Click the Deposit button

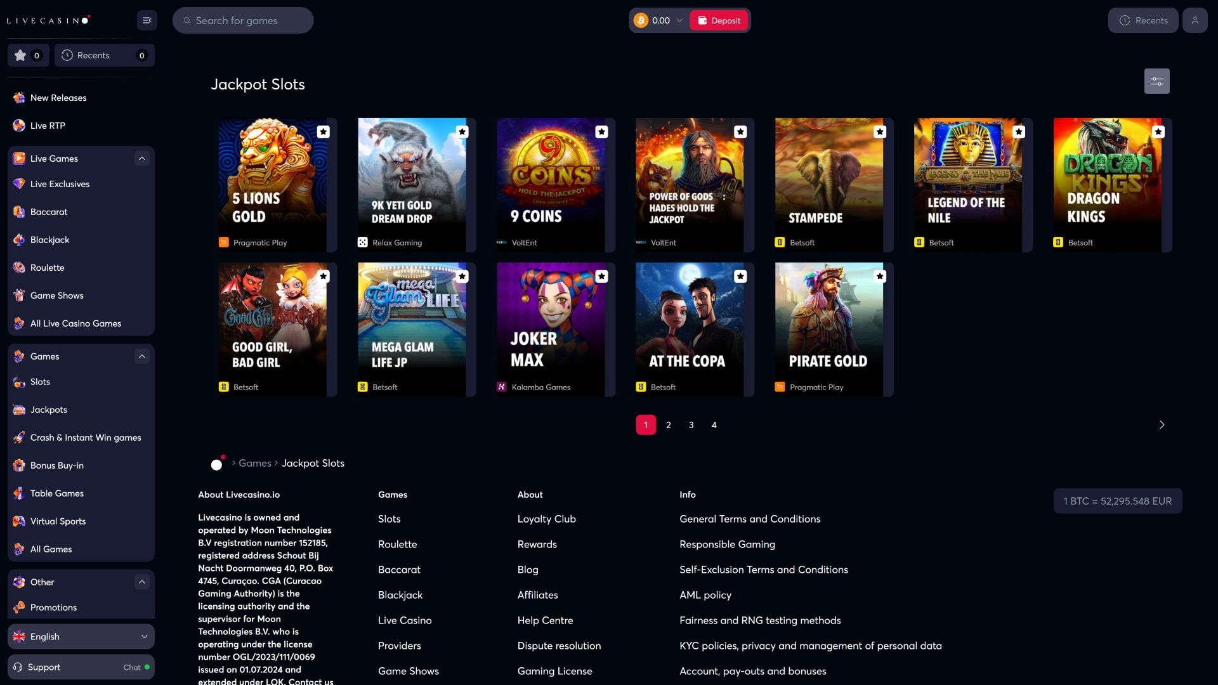click(x=719, y=20)
